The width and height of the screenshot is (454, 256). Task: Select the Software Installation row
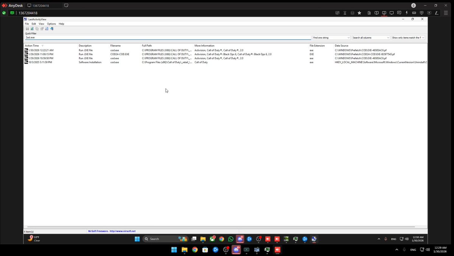click(x=225, y=62)
